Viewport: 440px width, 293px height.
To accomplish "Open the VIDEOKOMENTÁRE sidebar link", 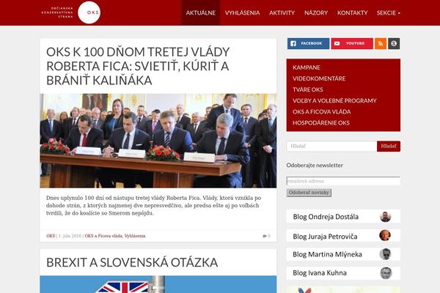I will pyautogui.click(x=319, y=78).
